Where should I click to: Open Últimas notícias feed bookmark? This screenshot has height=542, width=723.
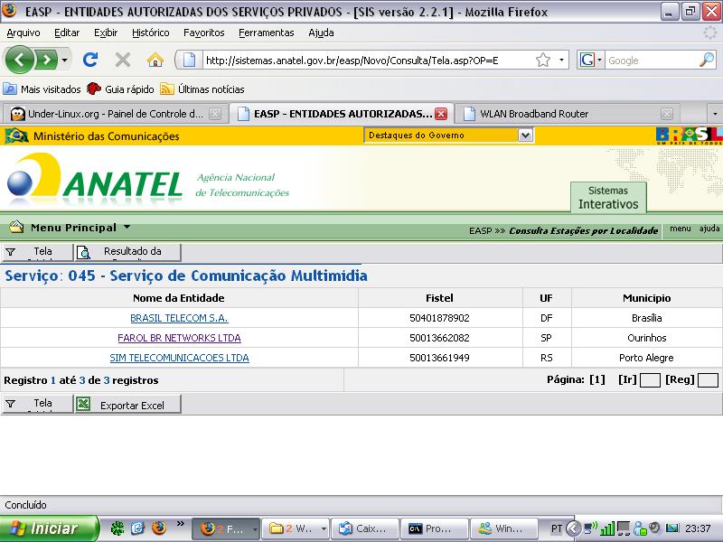tap(202, 89)
